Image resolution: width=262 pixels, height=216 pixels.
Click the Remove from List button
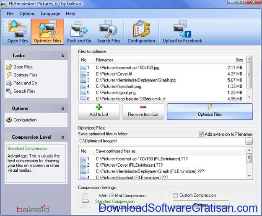pos(143,112)
